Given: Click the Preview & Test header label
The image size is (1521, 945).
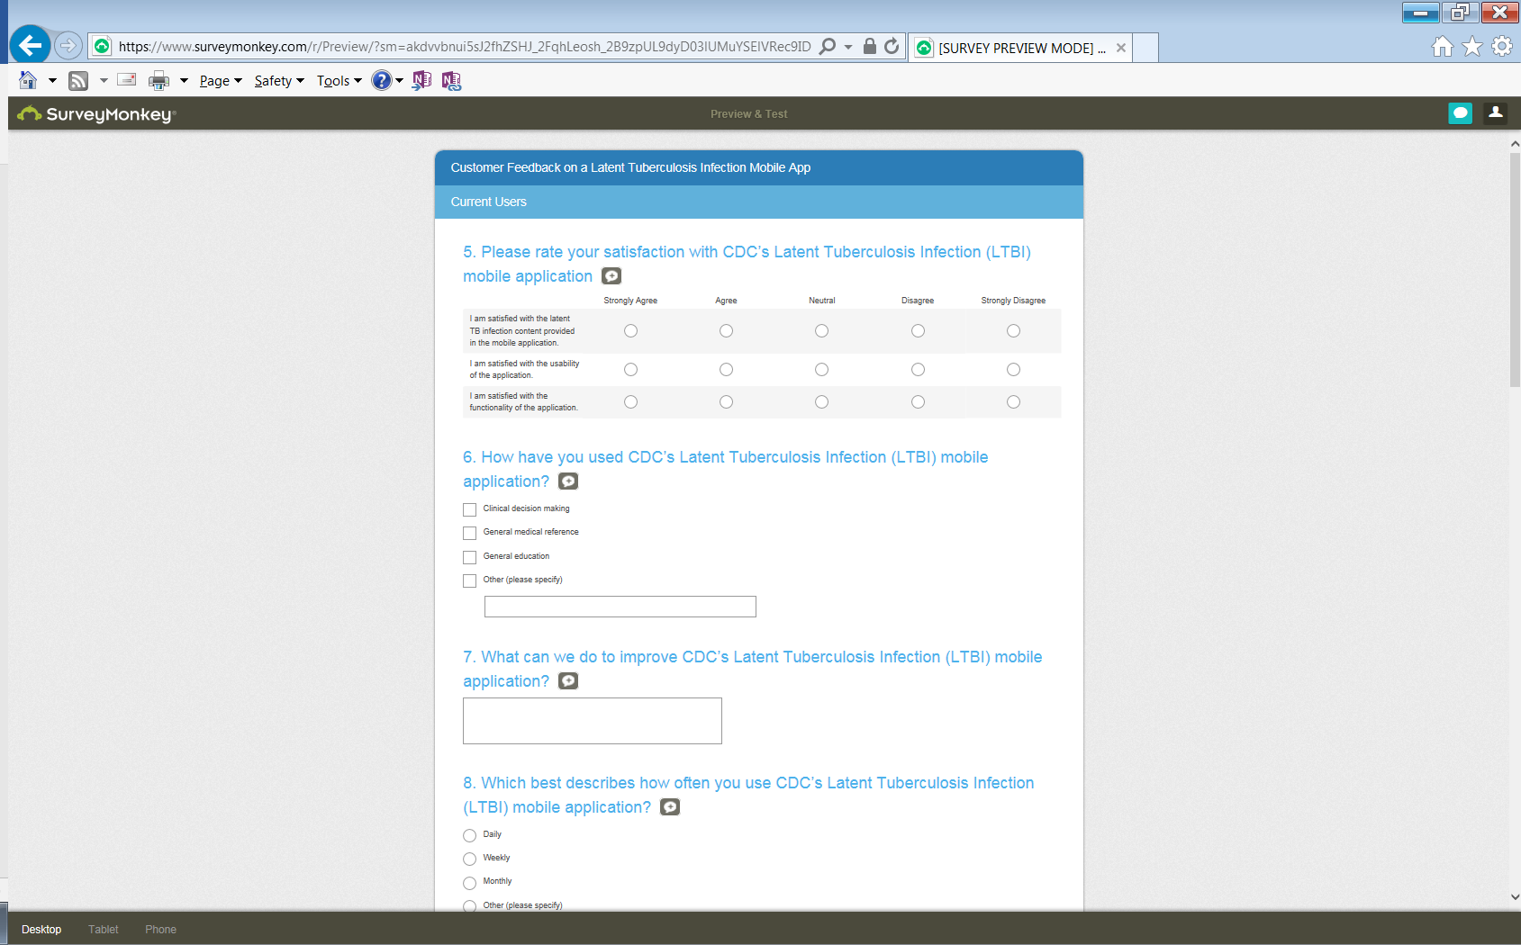Looking at the screenshot, I should pyautogui.click(x=748, y=114).
